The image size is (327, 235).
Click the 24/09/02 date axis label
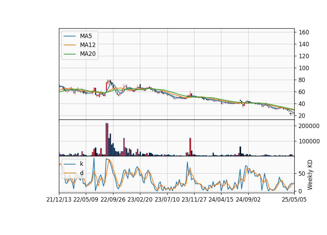point(248,200)
